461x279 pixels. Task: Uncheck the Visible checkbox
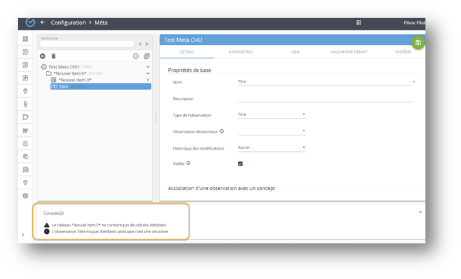[240, 163]
